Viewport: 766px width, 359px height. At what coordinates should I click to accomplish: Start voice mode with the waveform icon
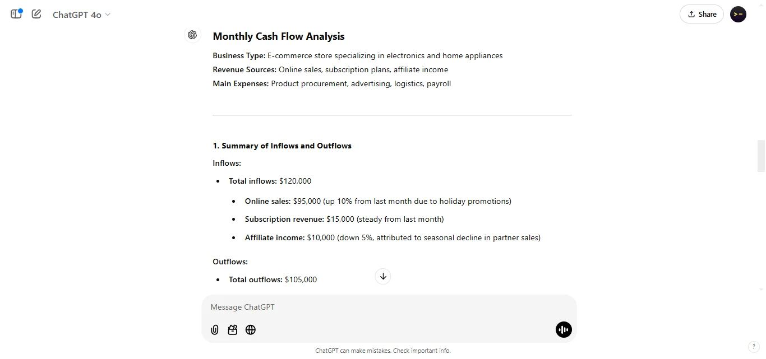tap(564, 330)
